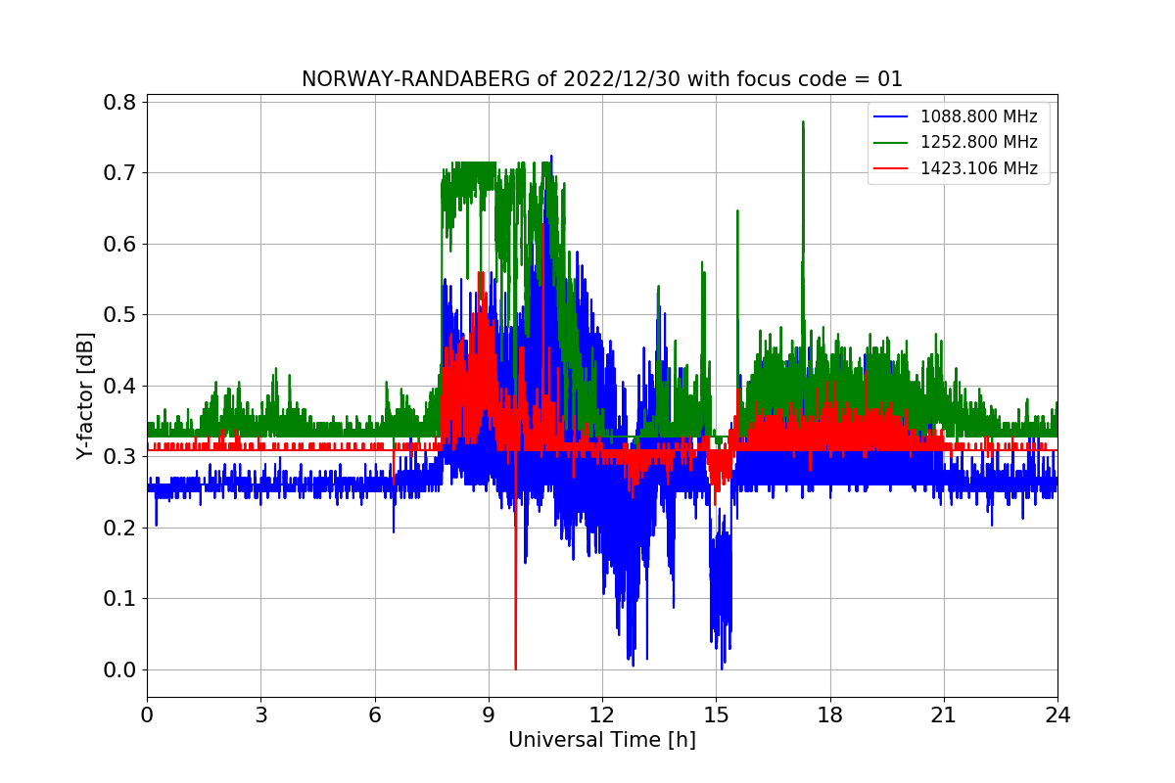Click y-axis tick label 0.0
Viewport: 1175px width, 783px height.
tap(119, 670)
